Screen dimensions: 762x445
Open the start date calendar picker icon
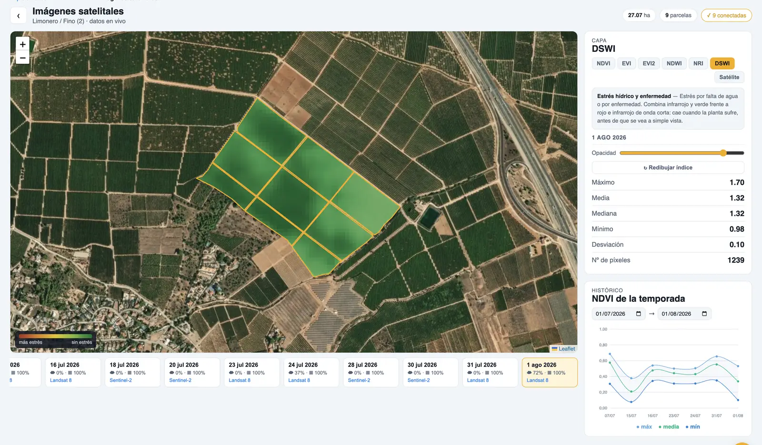[639, 314]
